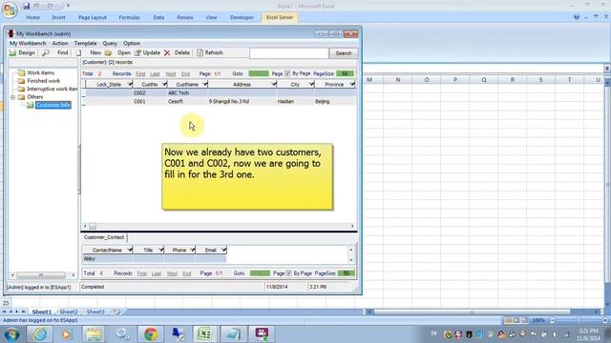
Task: Click the Office button orb
Action: point(10,10)
